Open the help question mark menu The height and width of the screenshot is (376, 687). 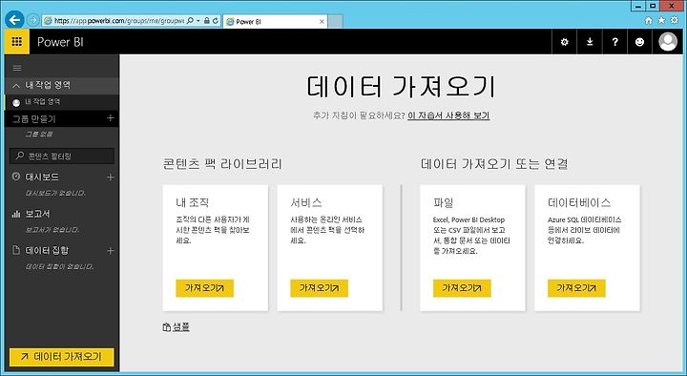tap(614, 42)
